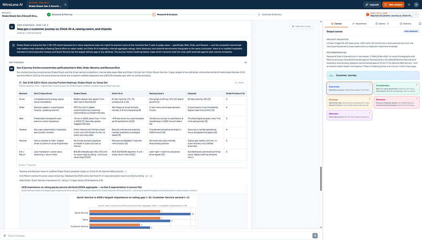Click the light/dark theme sun icon

409,4
